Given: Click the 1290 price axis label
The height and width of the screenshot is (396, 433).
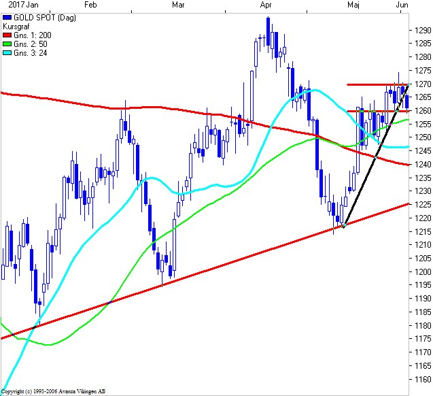Looking at the screenshot, I should pos(421,31).
